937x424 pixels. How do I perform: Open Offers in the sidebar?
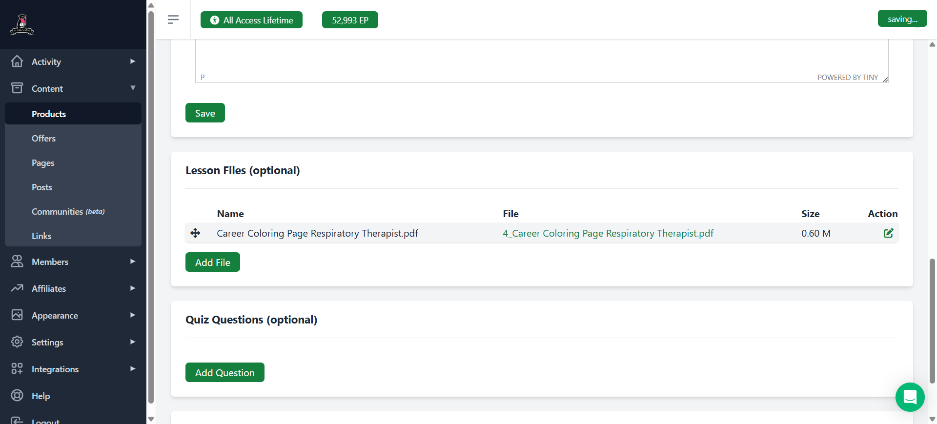coord(43,139)
